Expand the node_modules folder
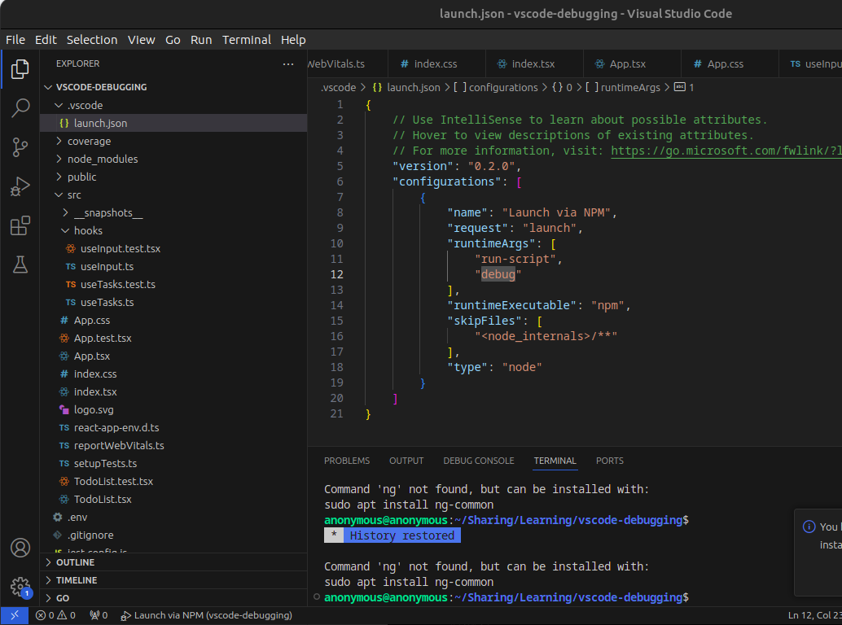The height and width of the screenshot is (625, 842). [x=102, y=159]
